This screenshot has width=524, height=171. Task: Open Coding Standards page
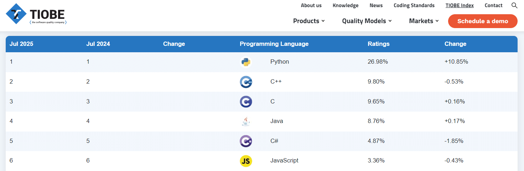coord(414,5)
